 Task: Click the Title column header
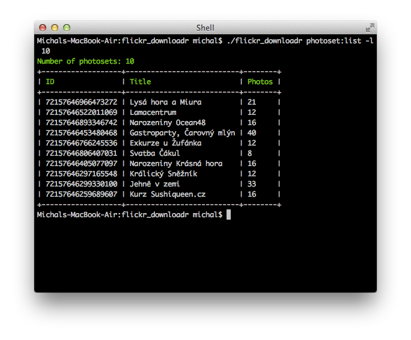point(140,82)
